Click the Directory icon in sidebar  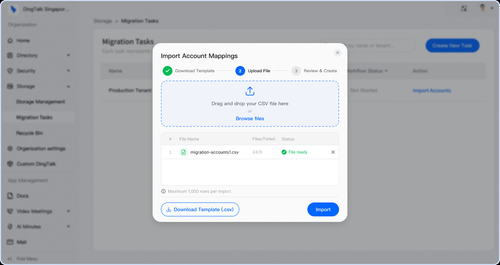[x=10, y=55]
